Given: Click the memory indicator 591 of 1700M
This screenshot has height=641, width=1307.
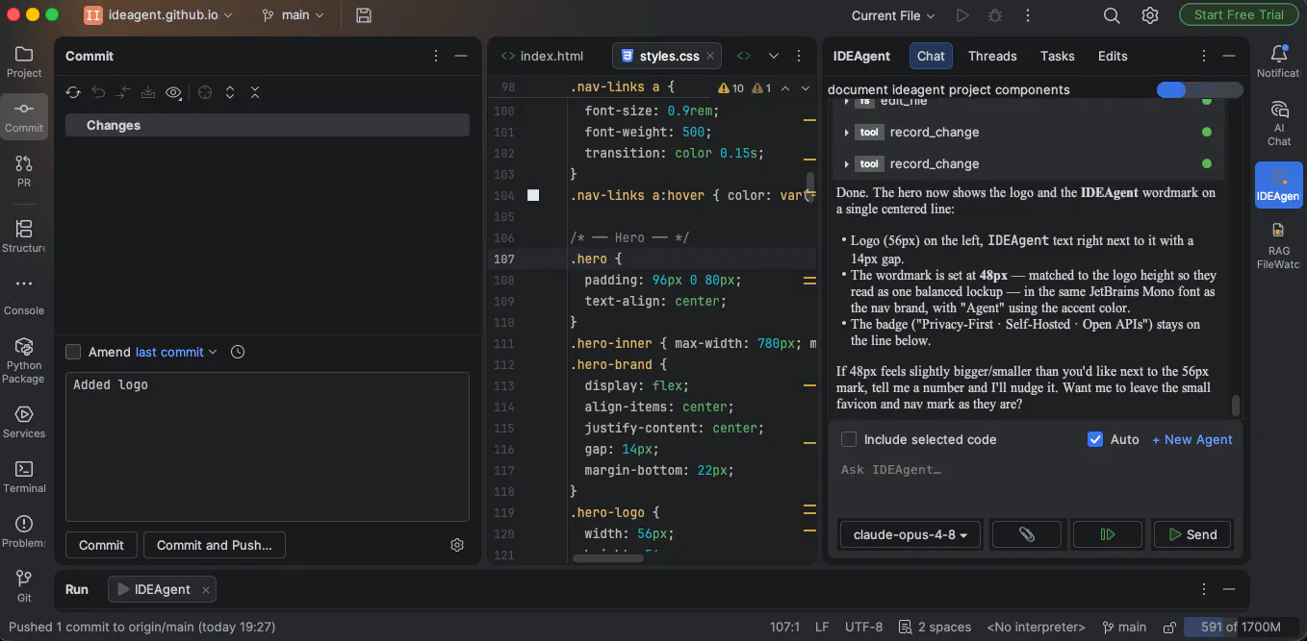Looking at the screenshot, I should (x=1241, y=628).
